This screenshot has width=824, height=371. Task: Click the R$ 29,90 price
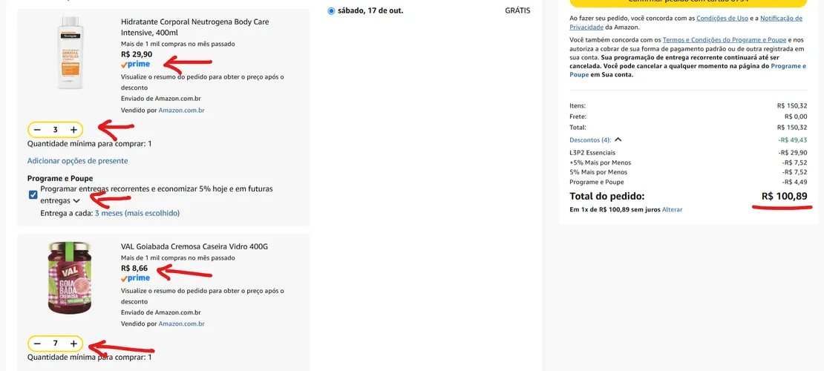click(x=137, y=54)
